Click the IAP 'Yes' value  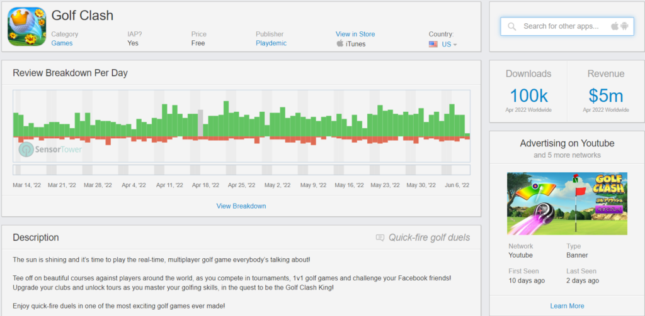coord(133,43)
